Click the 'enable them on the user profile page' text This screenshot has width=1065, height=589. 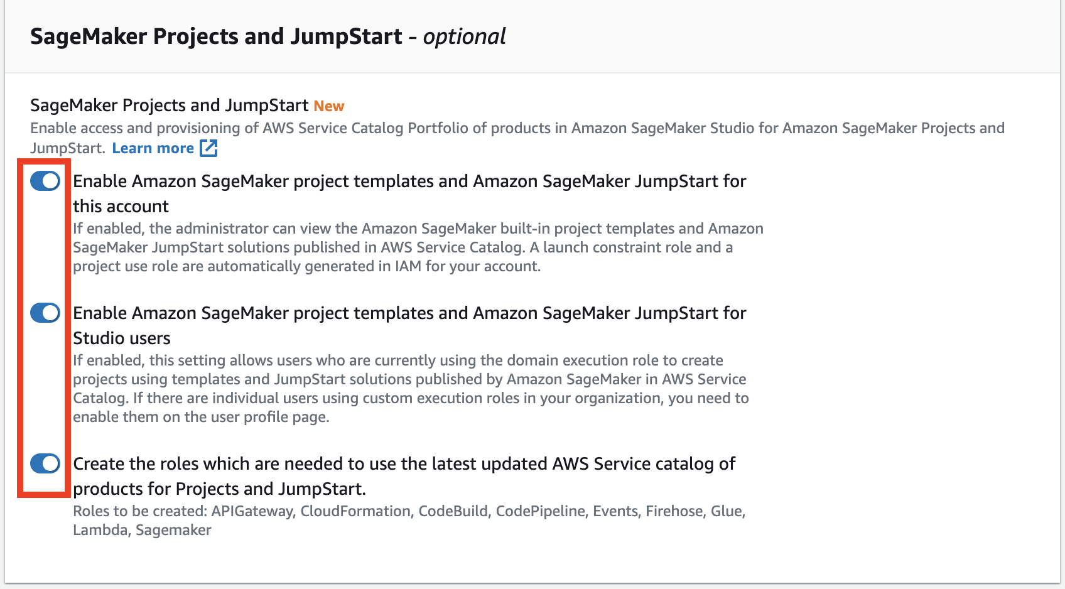point(201,417)
